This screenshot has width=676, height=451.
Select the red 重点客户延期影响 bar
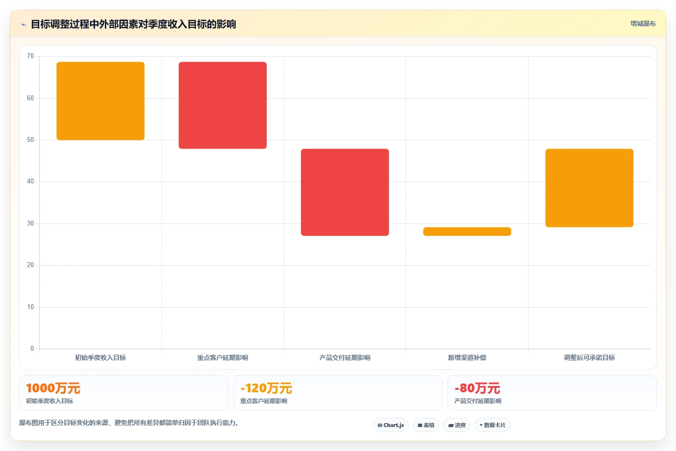pyautogui.click(x=223, y=105)
